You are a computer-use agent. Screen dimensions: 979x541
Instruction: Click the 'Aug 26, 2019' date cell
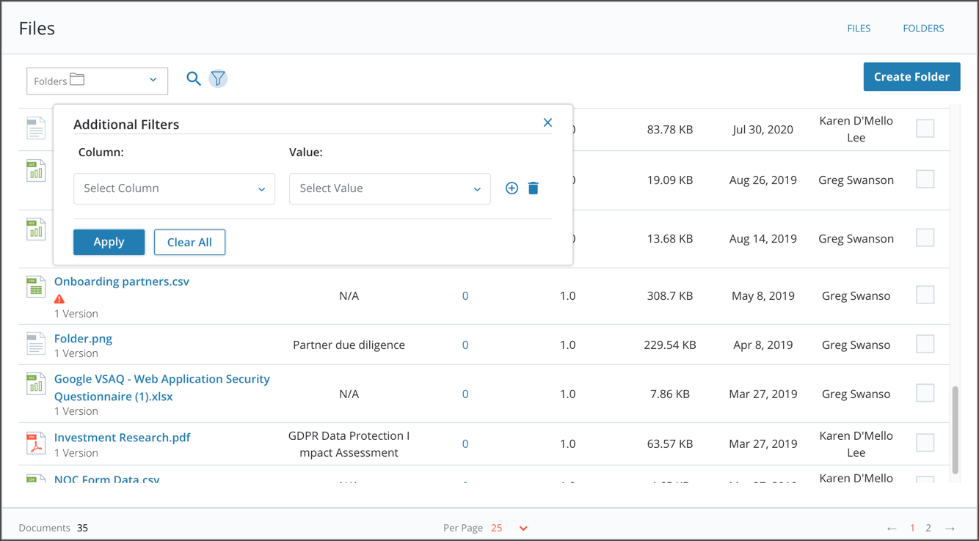(763, 180)
